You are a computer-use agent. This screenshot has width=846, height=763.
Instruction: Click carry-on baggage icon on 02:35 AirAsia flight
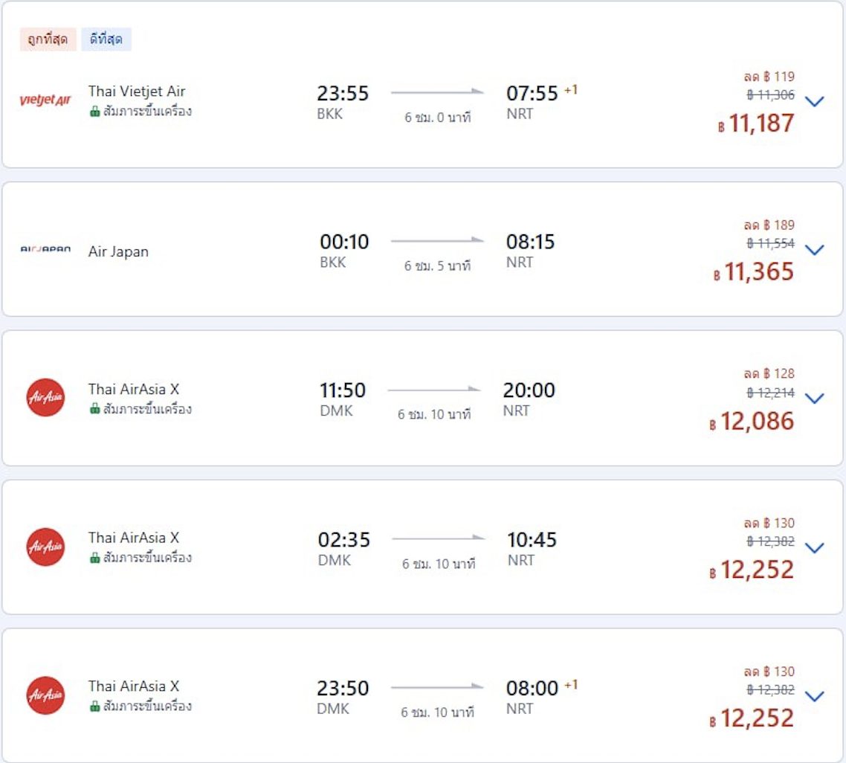coord(94,558)
